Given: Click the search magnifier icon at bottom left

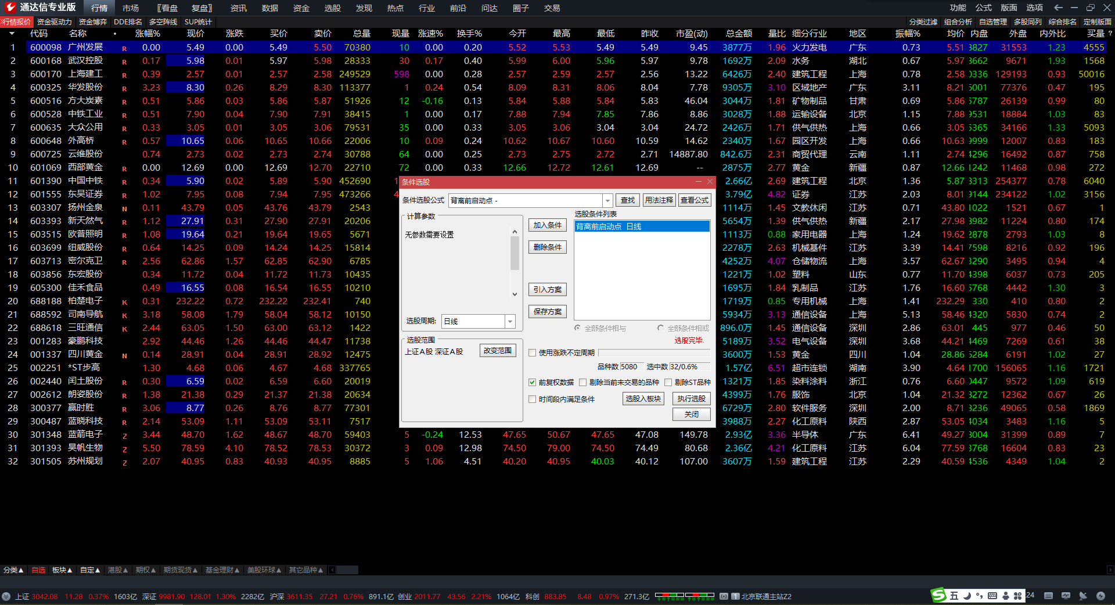Looking at the screenshot, I should [6, 596].
